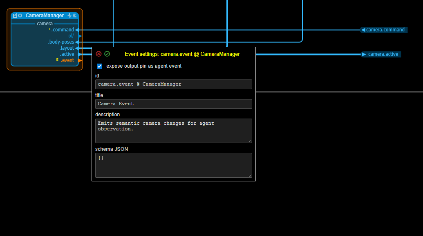
Task: Select the .active pin label
Action: pos(67,54)
